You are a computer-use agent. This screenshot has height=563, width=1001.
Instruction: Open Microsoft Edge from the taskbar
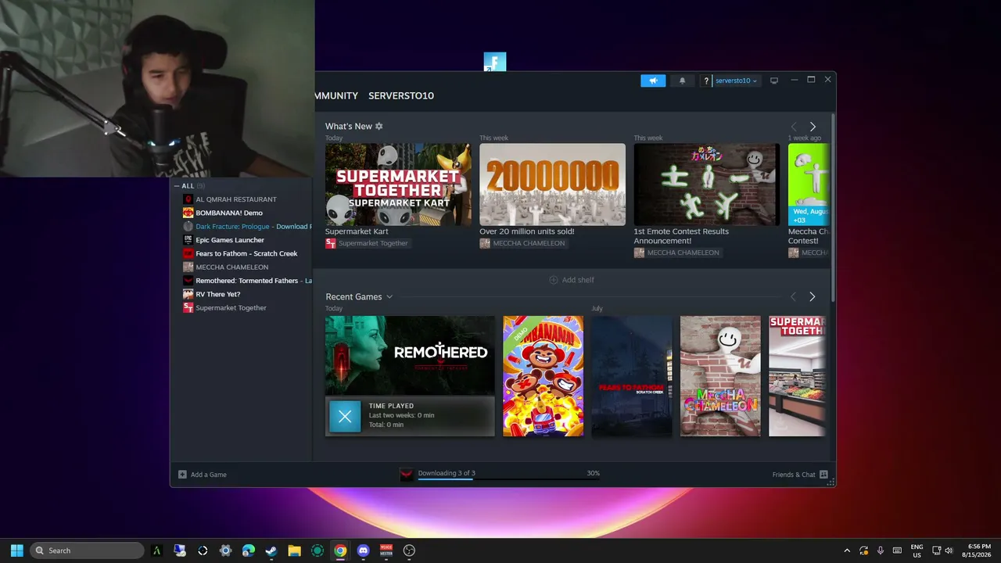click(249, 550)
